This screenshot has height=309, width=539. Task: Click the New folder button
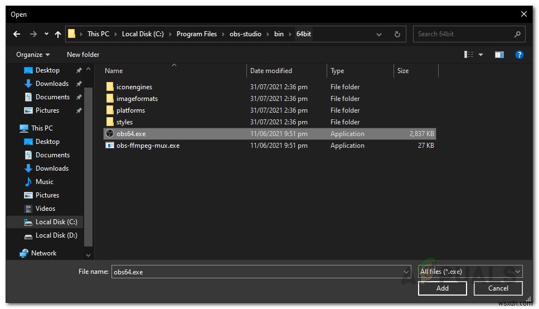pyautogui.click(x=83, y=55)
